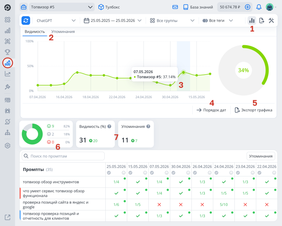Viewport: 282px width, 226px height.
Task: Open the mail messages icon
Action: pos(175,7)
